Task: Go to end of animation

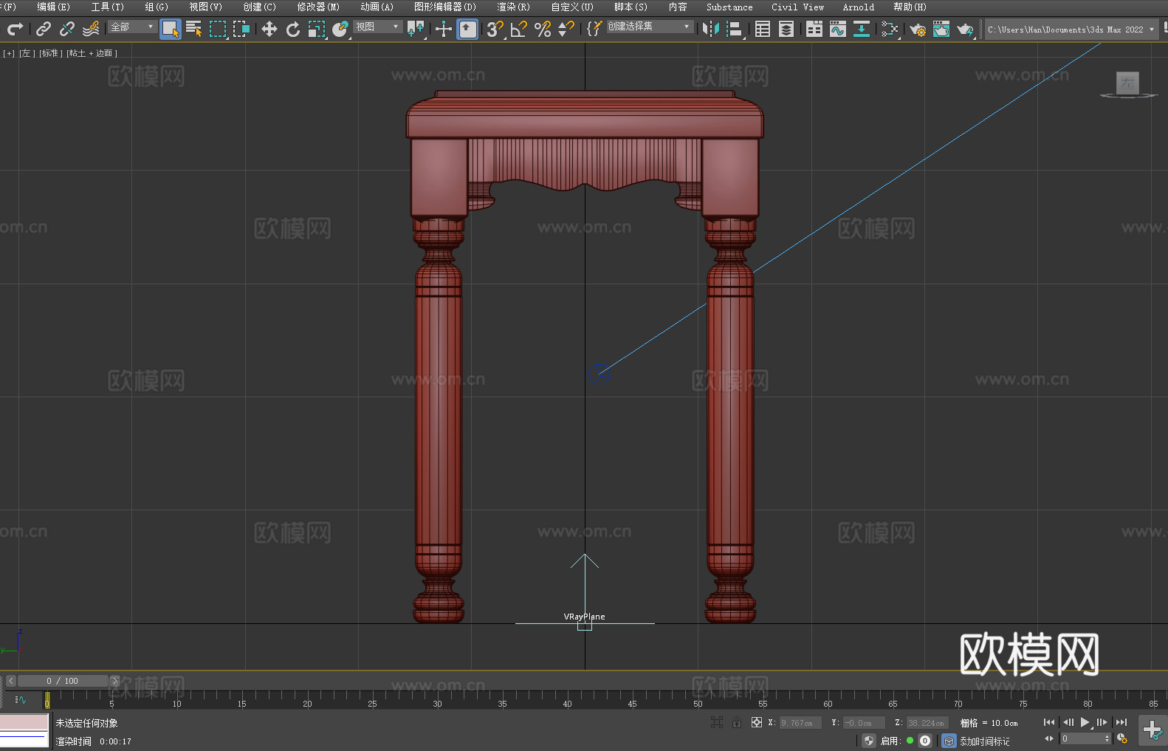Action: pyautogui.click(x=1121, y=722)
